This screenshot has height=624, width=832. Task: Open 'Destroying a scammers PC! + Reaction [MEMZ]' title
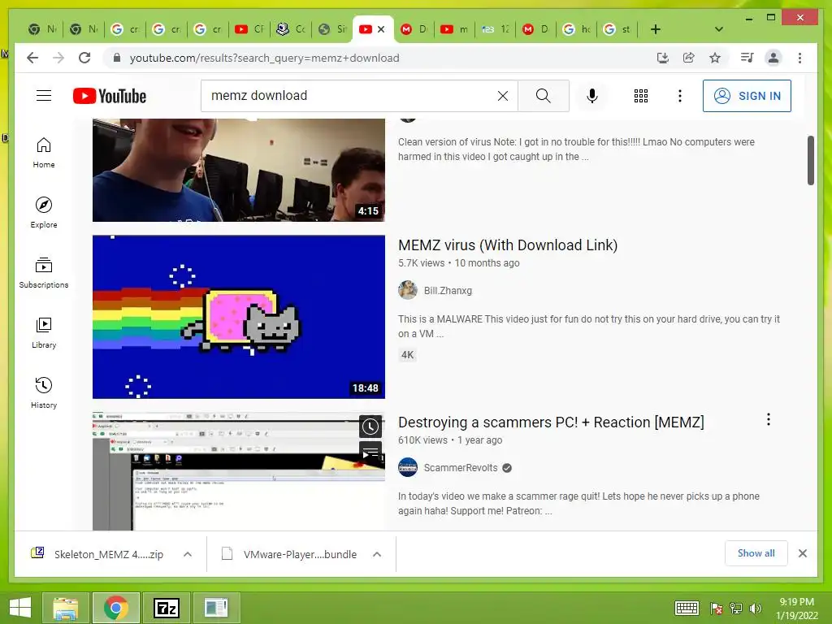pos(551,422)
